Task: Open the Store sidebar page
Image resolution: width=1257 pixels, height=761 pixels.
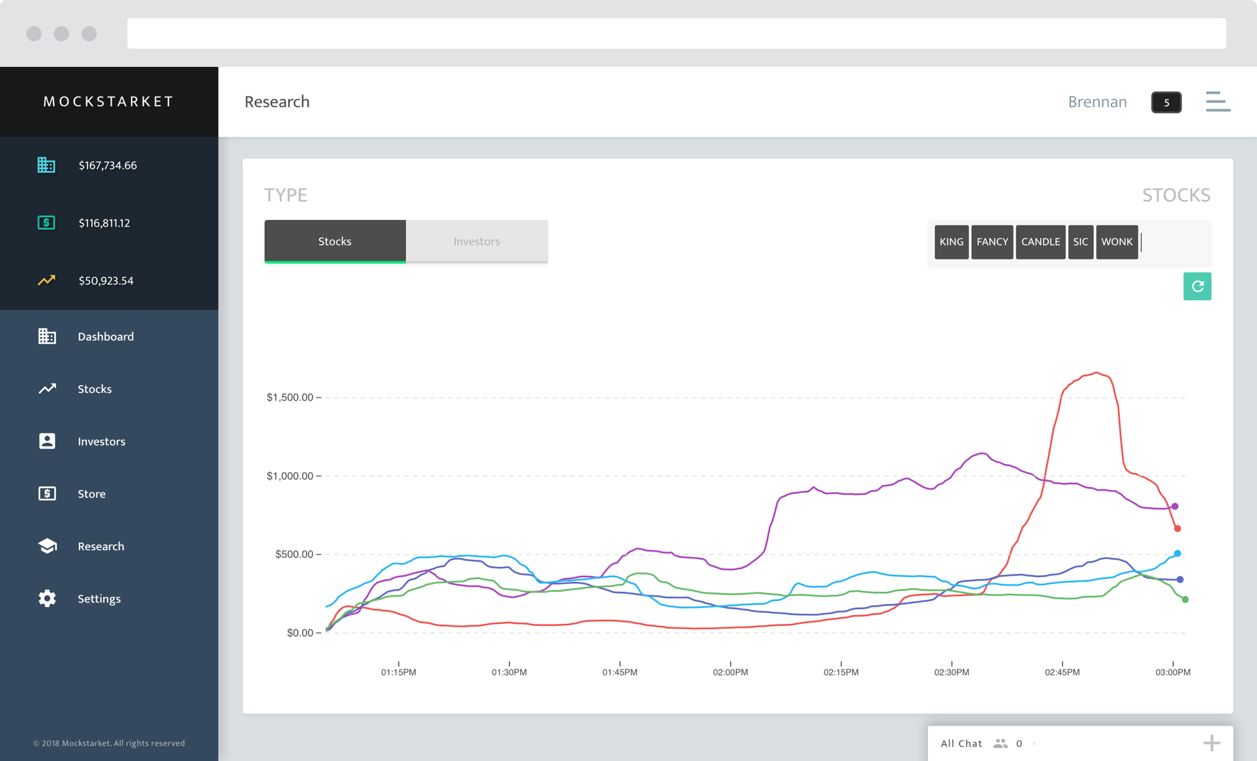Action: pyautogui.click(x=91, y=494)
